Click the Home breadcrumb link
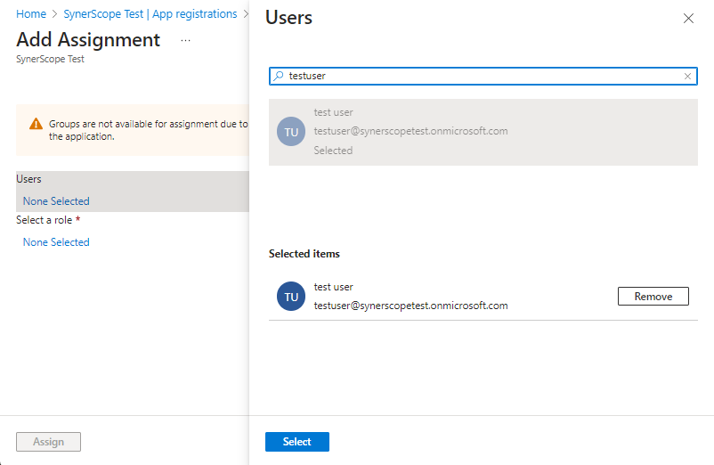This screenshot has height=465, width=714. (x=31, y=14)
